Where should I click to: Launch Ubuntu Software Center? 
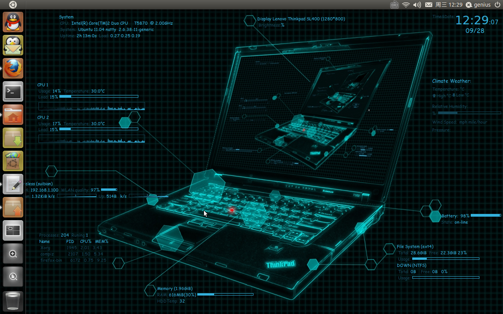click(13, 161)
